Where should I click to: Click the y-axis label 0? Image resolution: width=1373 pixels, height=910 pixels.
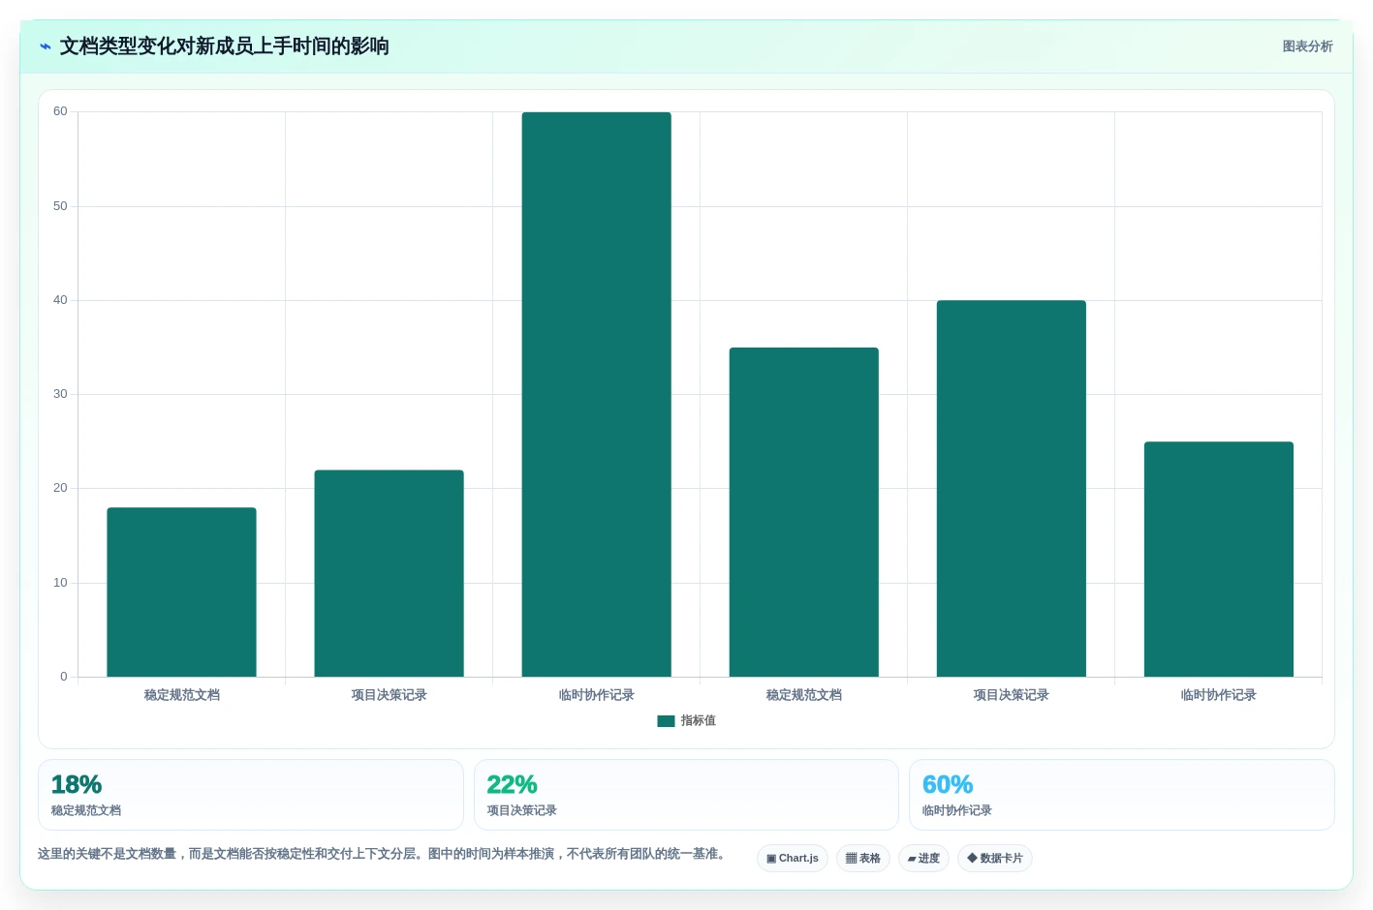64,677
